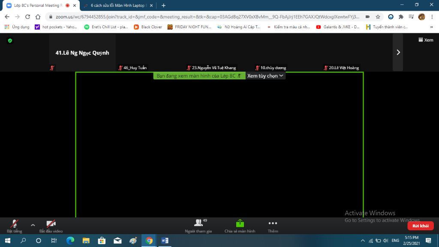The height and width of the screenshot is (247, 439).
Task: Open Windows notification center
Action: 428,241
